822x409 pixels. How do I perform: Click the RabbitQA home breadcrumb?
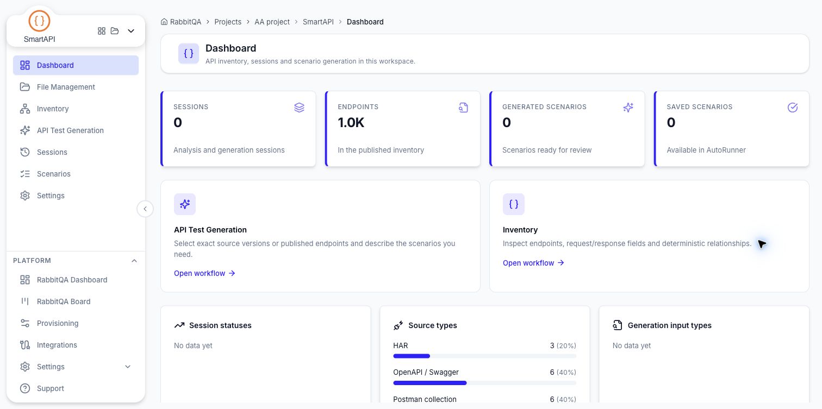click(x=181, y=22)
